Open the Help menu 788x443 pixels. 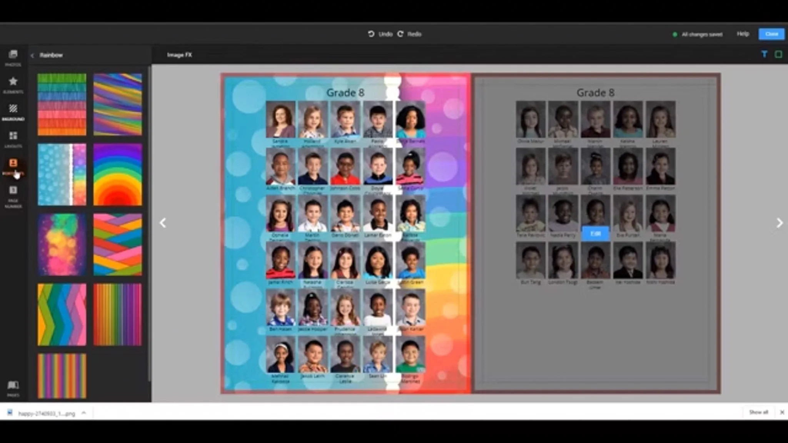click(x=743, y=34)
